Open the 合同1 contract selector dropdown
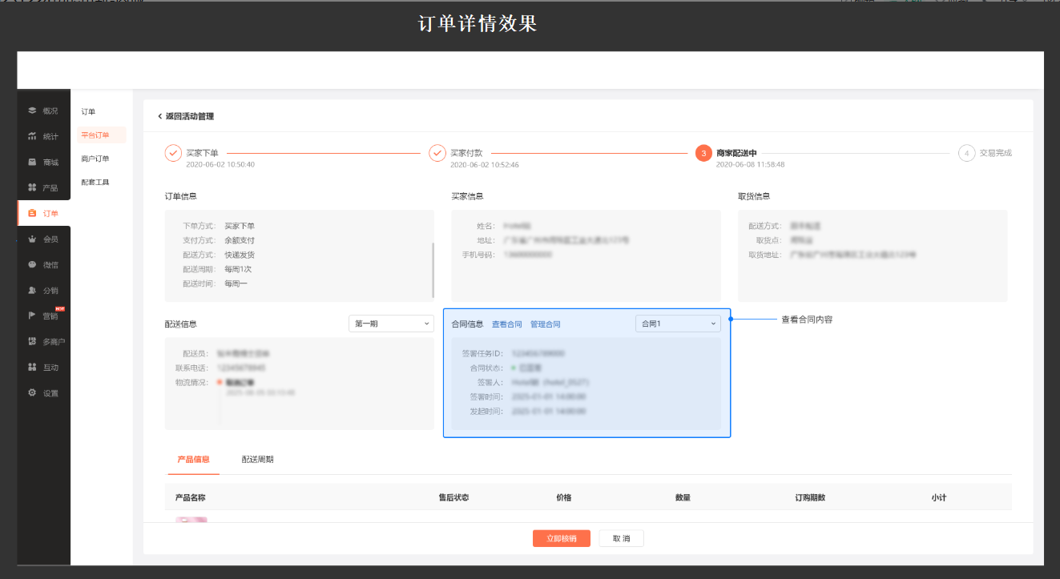1060x579 pixels. [x=678, y=324]
